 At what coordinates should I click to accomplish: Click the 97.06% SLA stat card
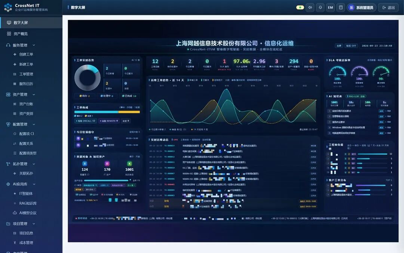242,64
